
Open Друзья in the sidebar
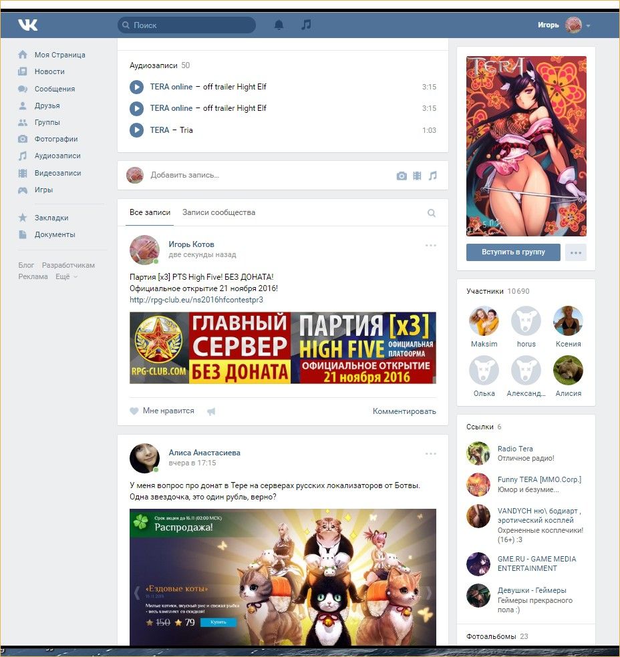(x=47, y=105)
